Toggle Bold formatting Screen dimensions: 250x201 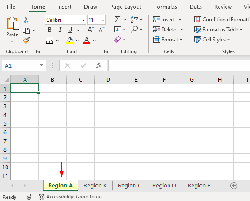point(50,30)
